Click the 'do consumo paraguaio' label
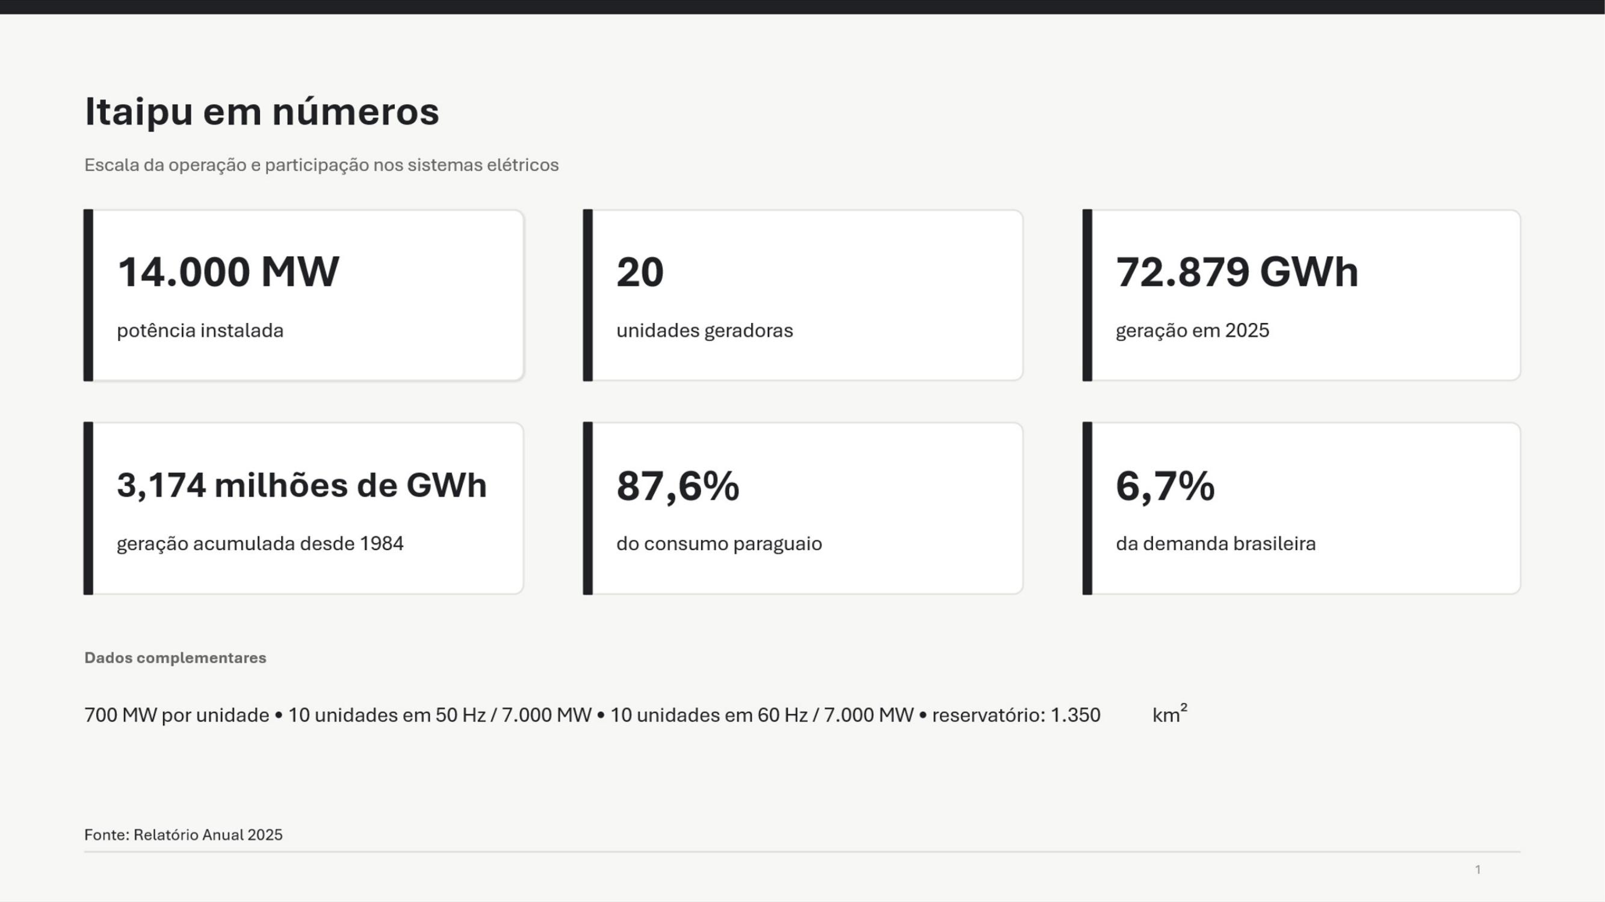 (719, 544)
